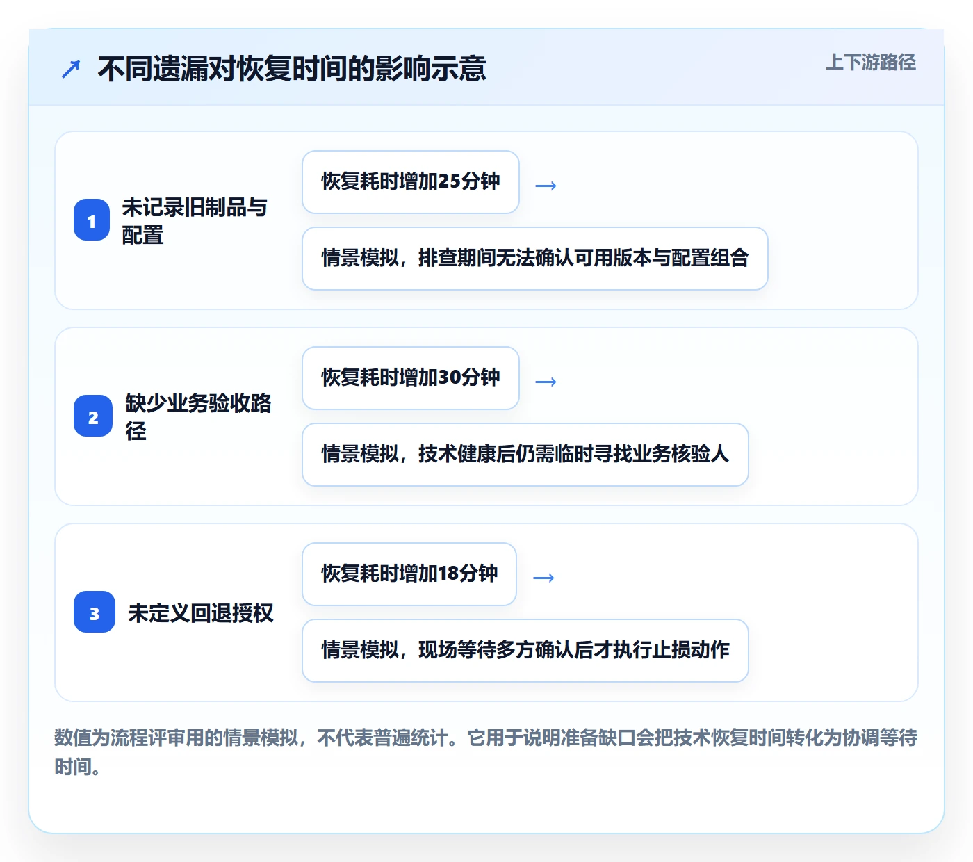Select the 恢复耗时增加30分钟 box
Viewport: 973px width, 862px height.
click(x=411, y=378)
